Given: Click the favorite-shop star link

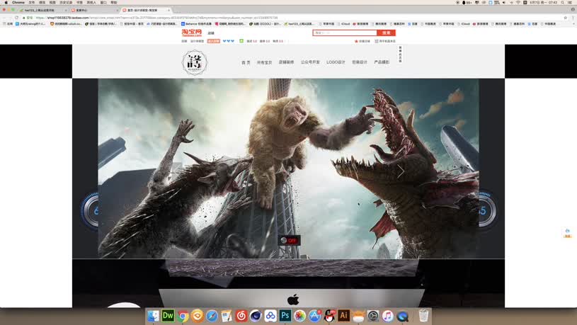Looking at the screenshot, I should [362, 41].
